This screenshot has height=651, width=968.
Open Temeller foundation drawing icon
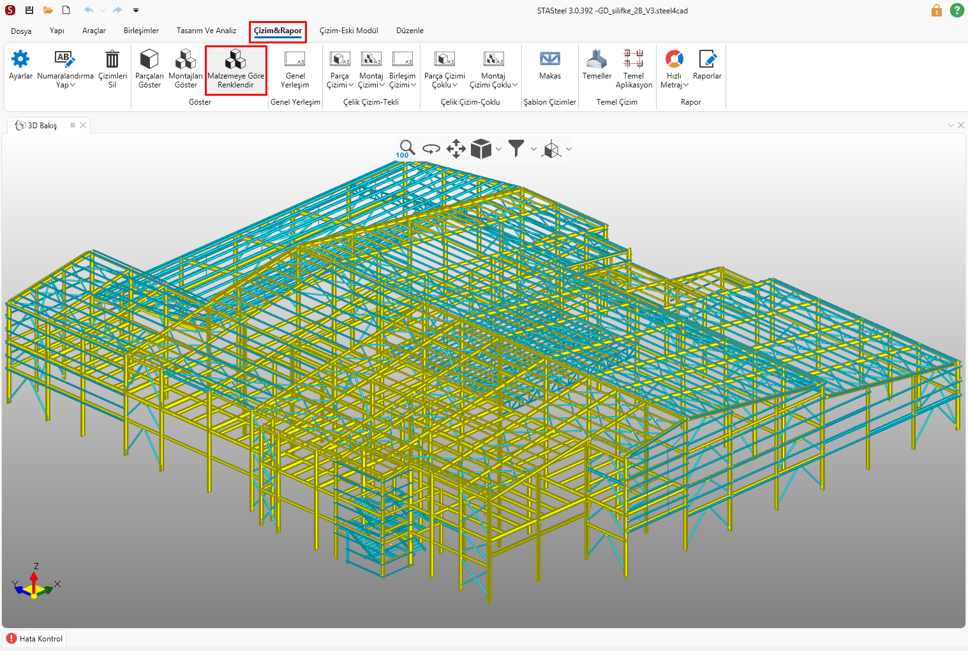tap(597, 59)
